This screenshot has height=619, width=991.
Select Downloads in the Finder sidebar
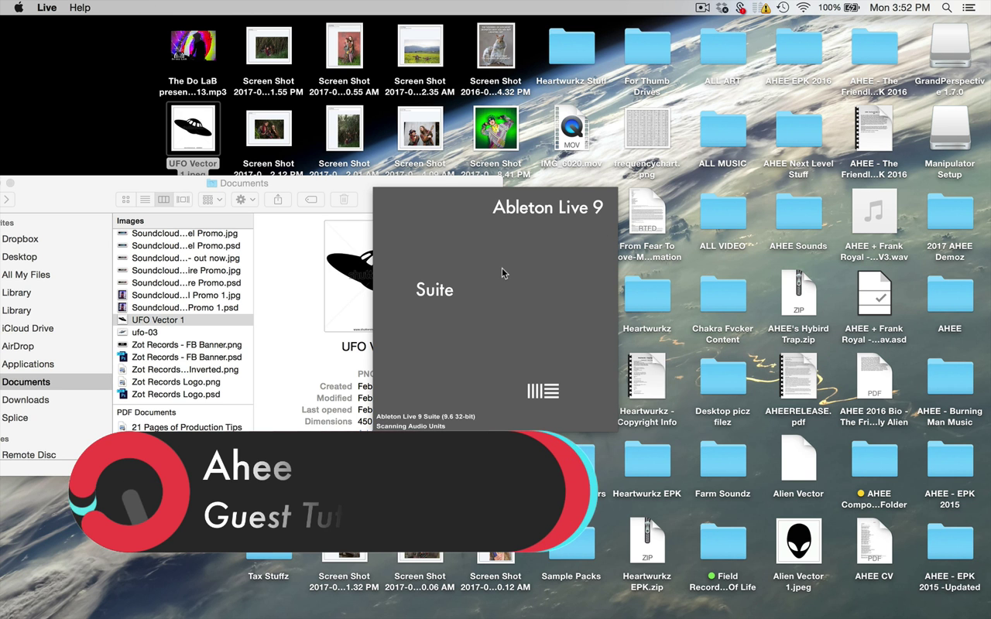coord(26,400)
